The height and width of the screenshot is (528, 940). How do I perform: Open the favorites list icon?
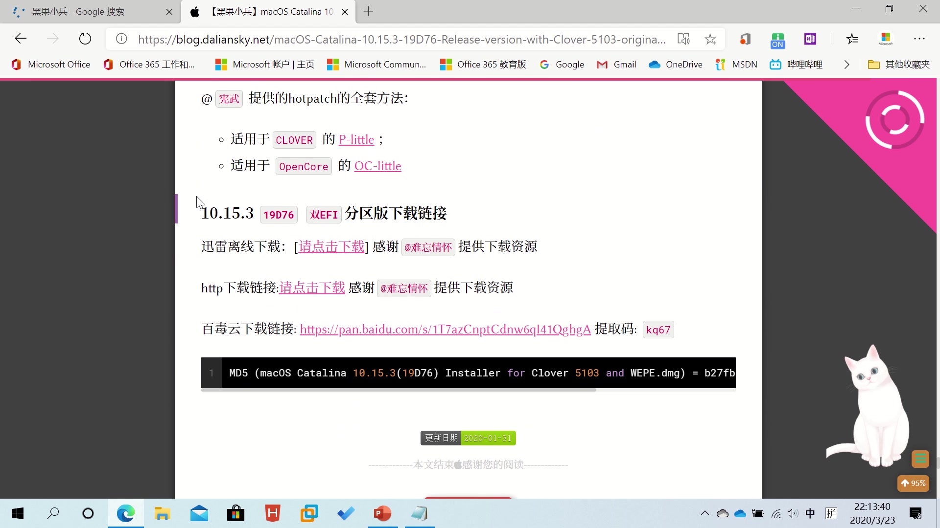852,39
